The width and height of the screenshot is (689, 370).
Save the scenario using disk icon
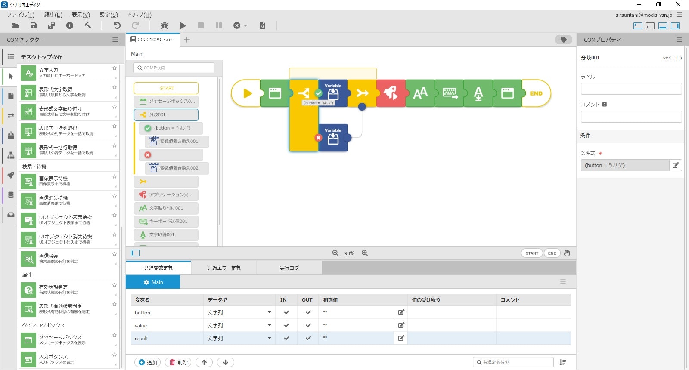pyautogui.click(x=34, y=25)
